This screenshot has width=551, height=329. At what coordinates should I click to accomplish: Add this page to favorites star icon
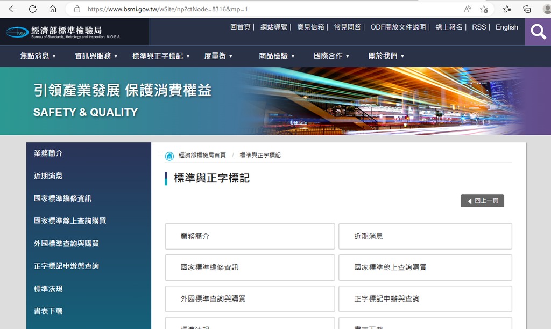point(484,9)
